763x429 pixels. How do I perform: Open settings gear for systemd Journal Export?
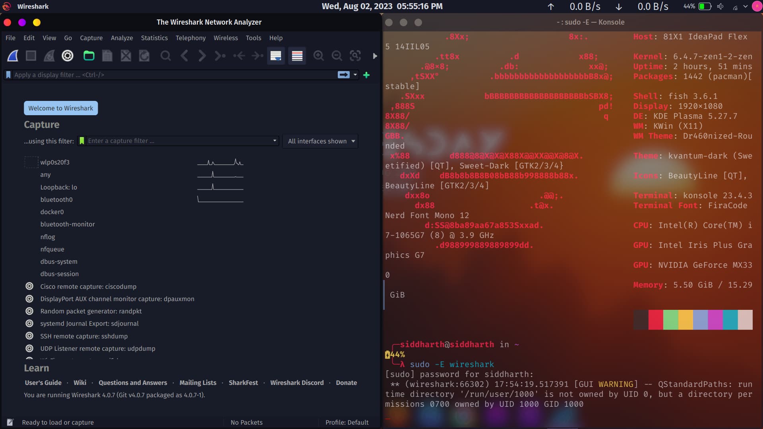tap(29, 323)
